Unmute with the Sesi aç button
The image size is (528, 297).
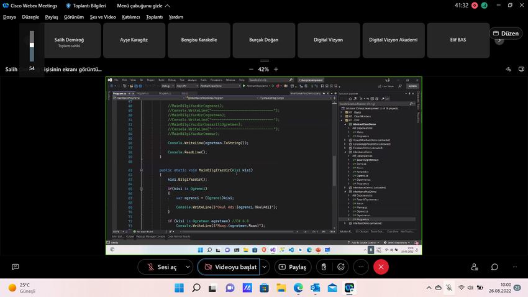click(x=162, y=267)
